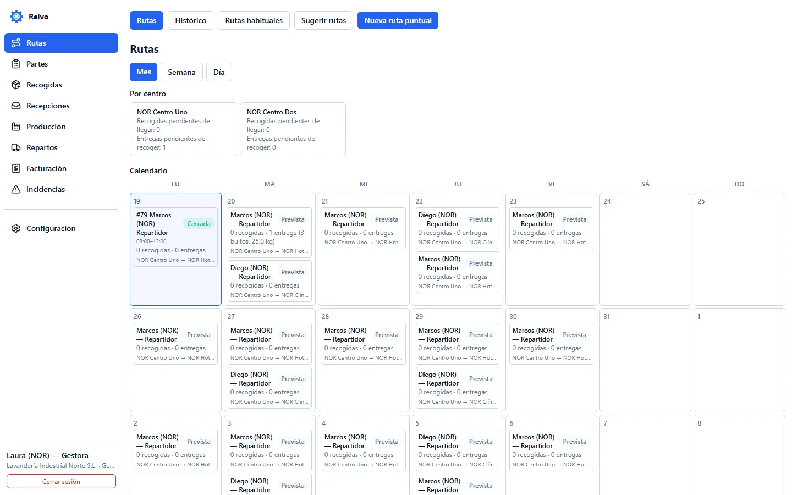
Task: Open Marcos route on day 23
Action: [552, 228]
